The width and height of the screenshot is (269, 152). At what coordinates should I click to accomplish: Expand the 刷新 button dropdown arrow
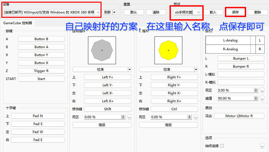pos(114,12)
